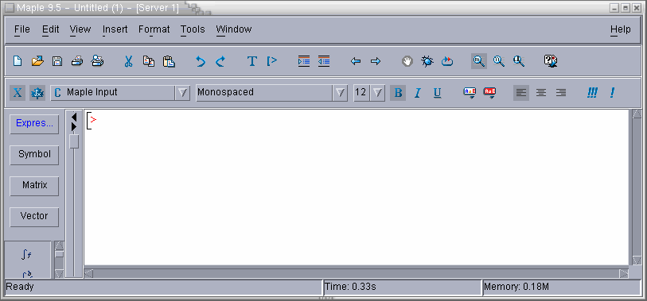Insert text with the T icon
Screen dimensions: 647x301
tap(252, 61)
